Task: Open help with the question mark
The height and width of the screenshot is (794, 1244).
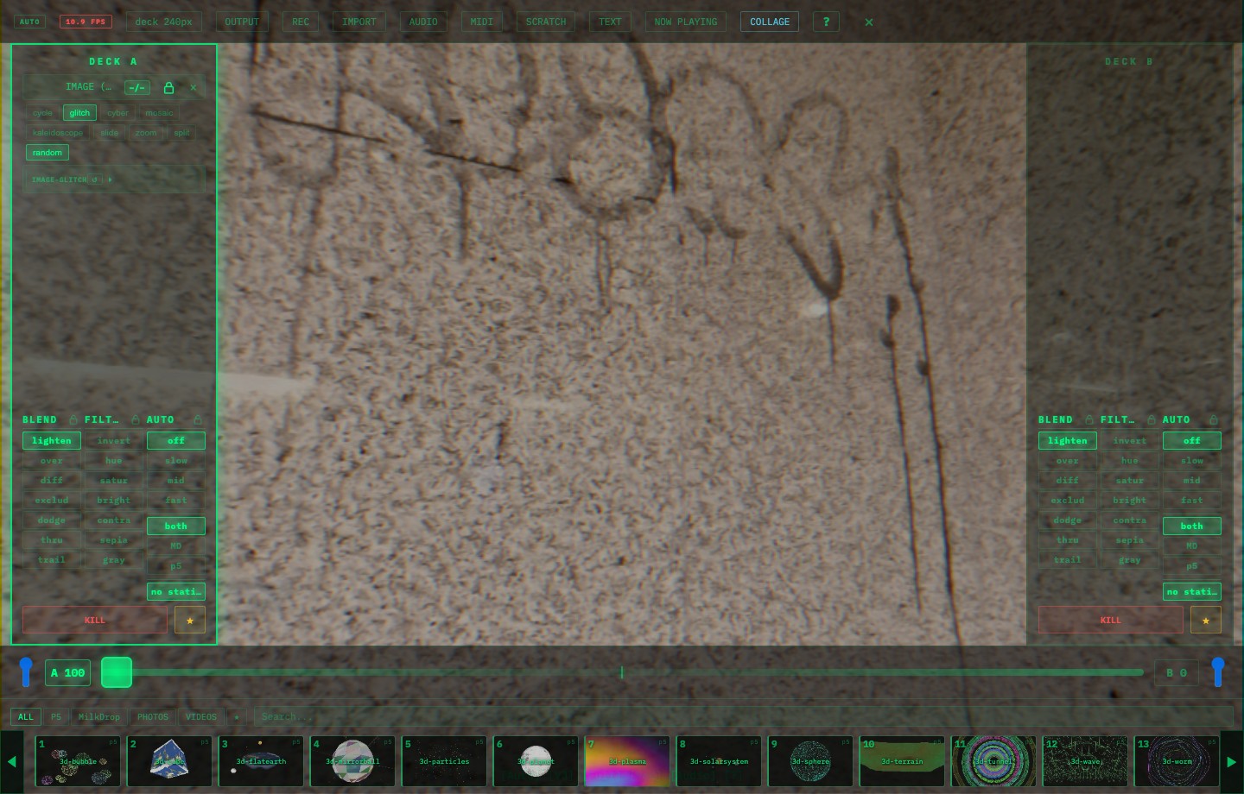Action: pyautogui.click(x=826, y=22)
